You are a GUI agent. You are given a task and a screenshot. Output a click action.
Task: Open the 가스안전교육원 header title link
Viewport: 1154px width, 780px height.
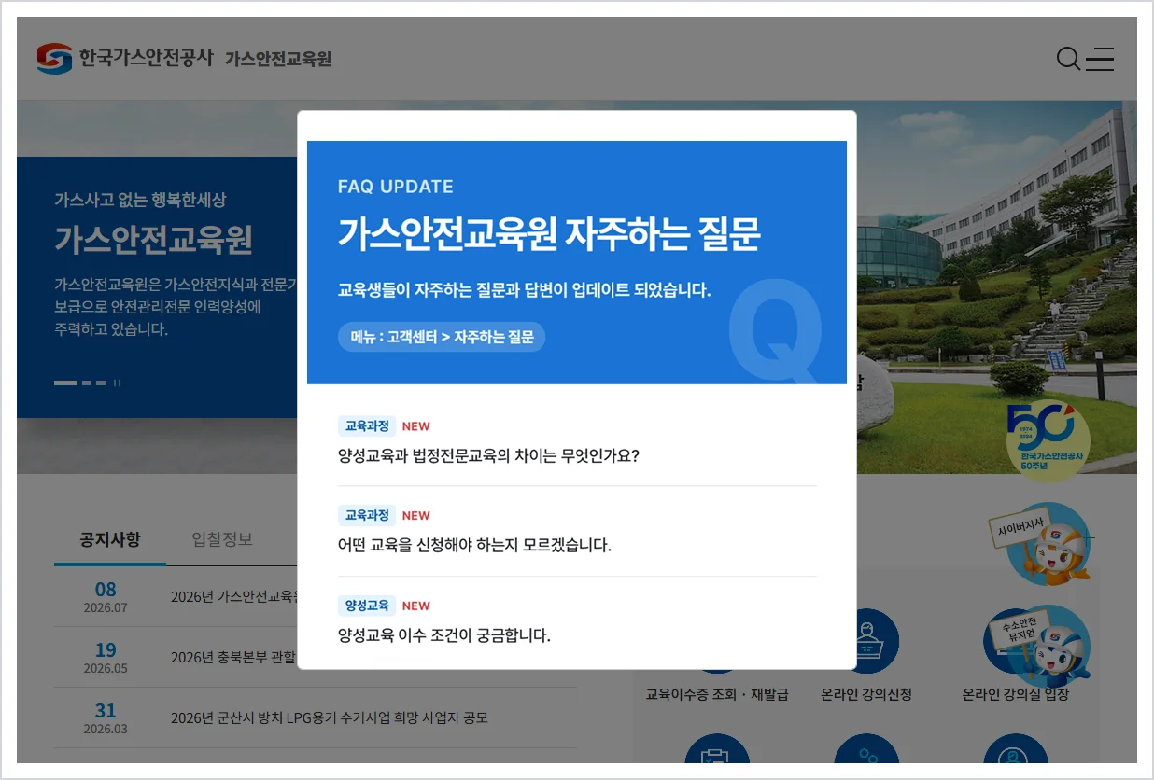point(278,59)
